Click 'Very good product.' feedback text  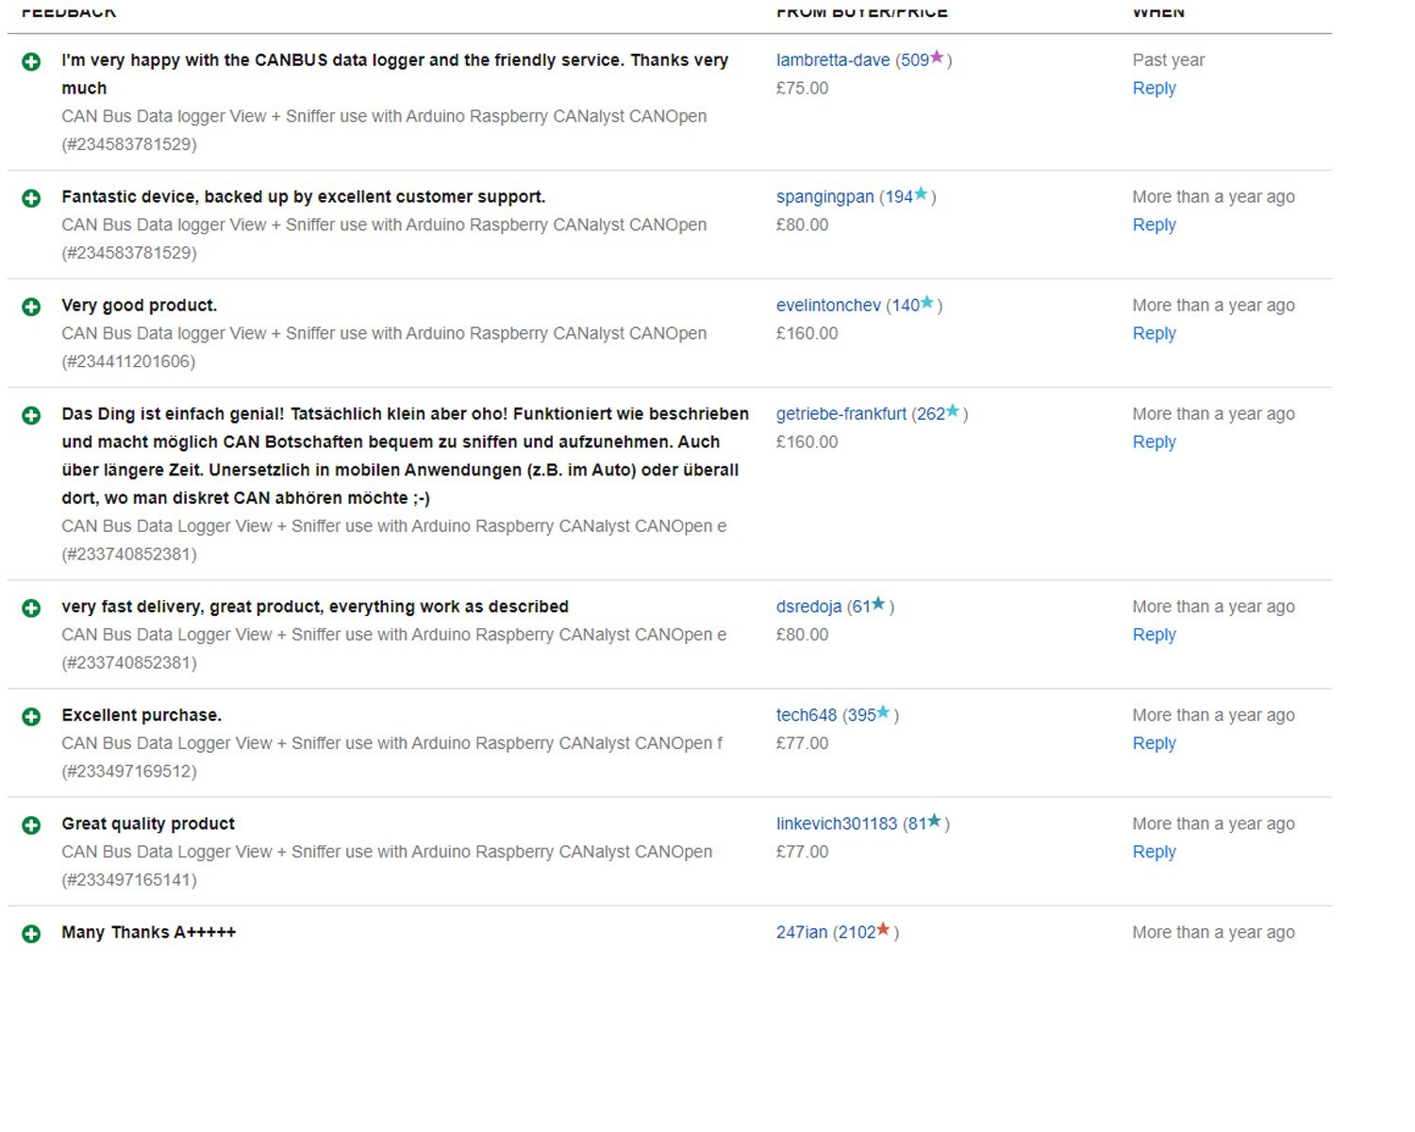coord(140,306)
